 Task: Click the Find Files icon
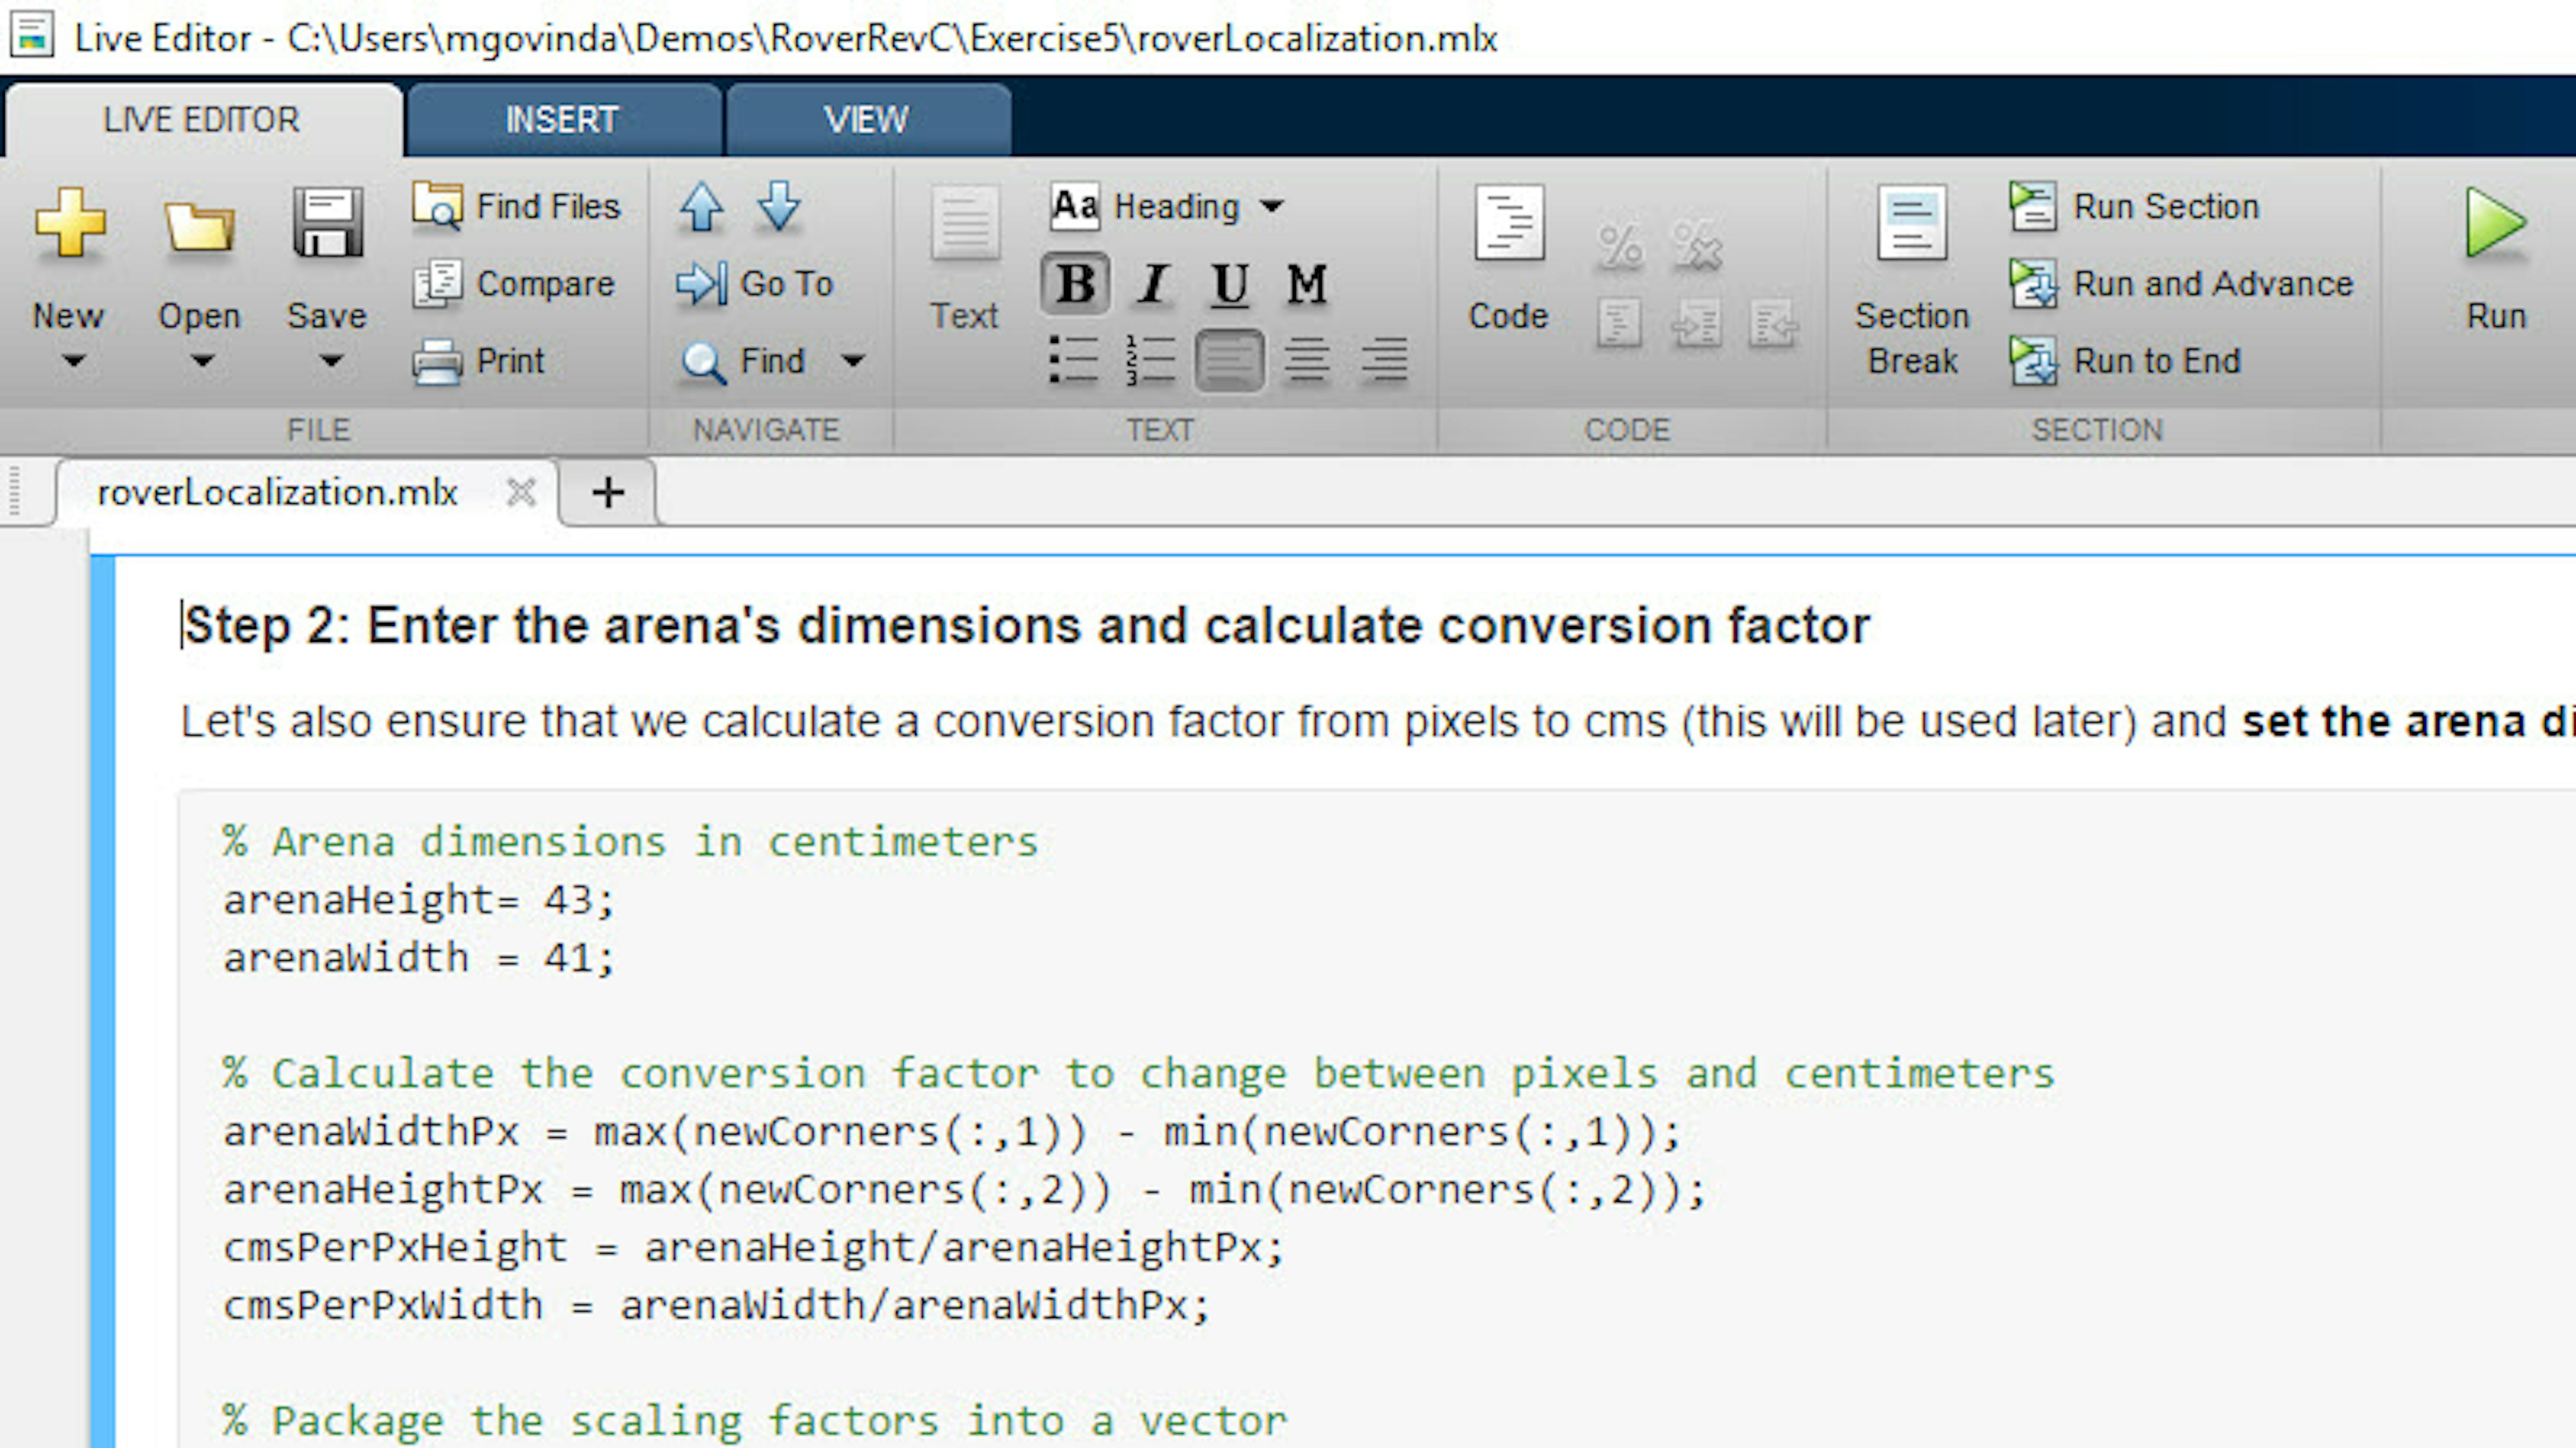437,207
